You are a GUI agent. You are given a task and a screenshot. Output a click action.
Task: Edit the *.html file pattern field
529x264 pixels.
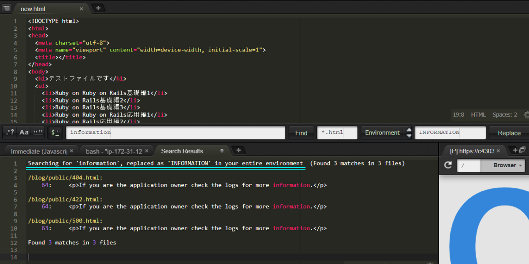click(x=337, y=132)
